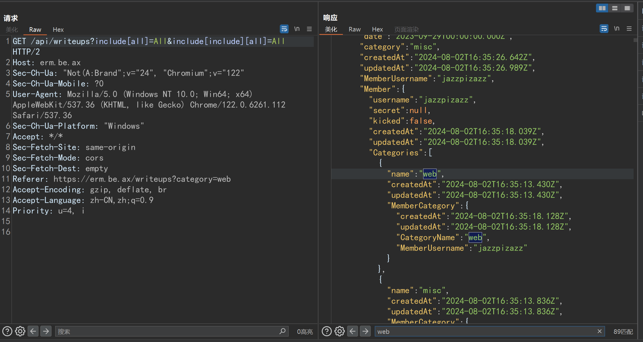The image size is (643, 342).
Task: Toggle show non-printable characters in request panel
Action: point(297,29)
